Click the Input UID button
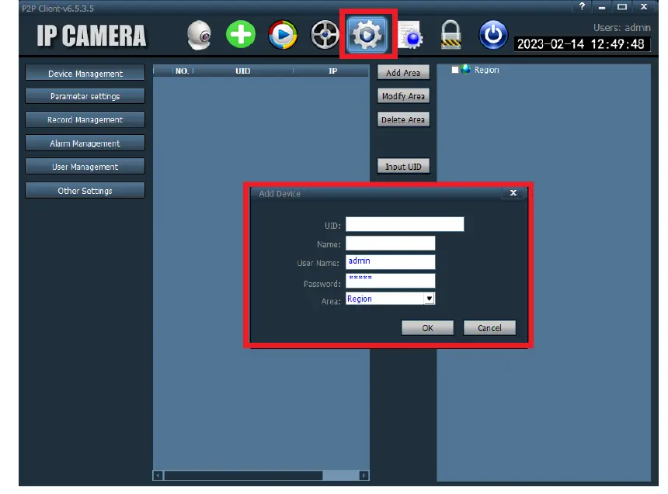668x494 pixels. (403, 168)
